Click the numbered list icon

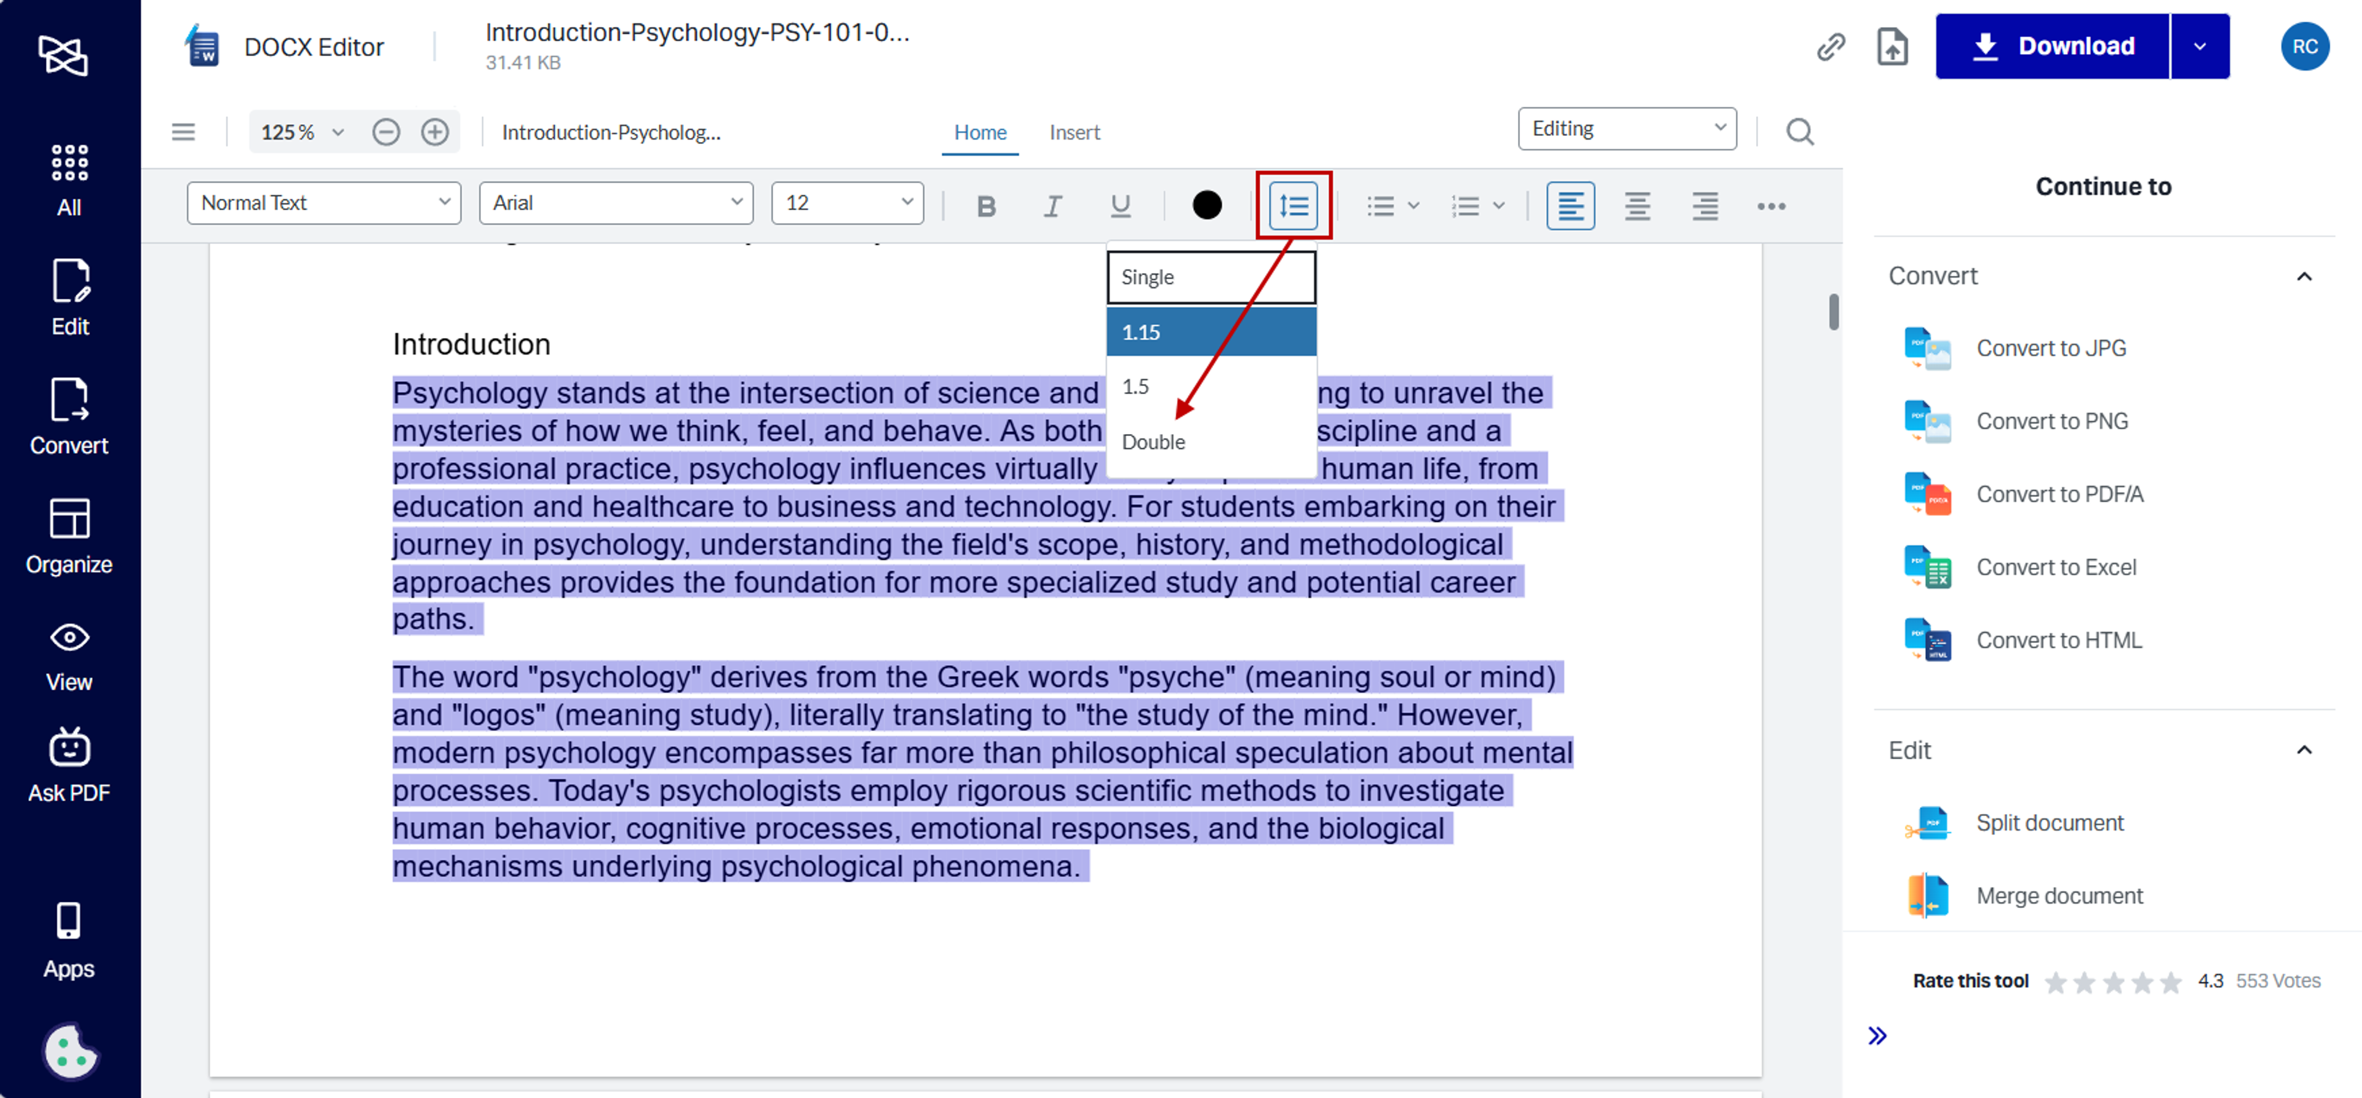coord(1465,206)
